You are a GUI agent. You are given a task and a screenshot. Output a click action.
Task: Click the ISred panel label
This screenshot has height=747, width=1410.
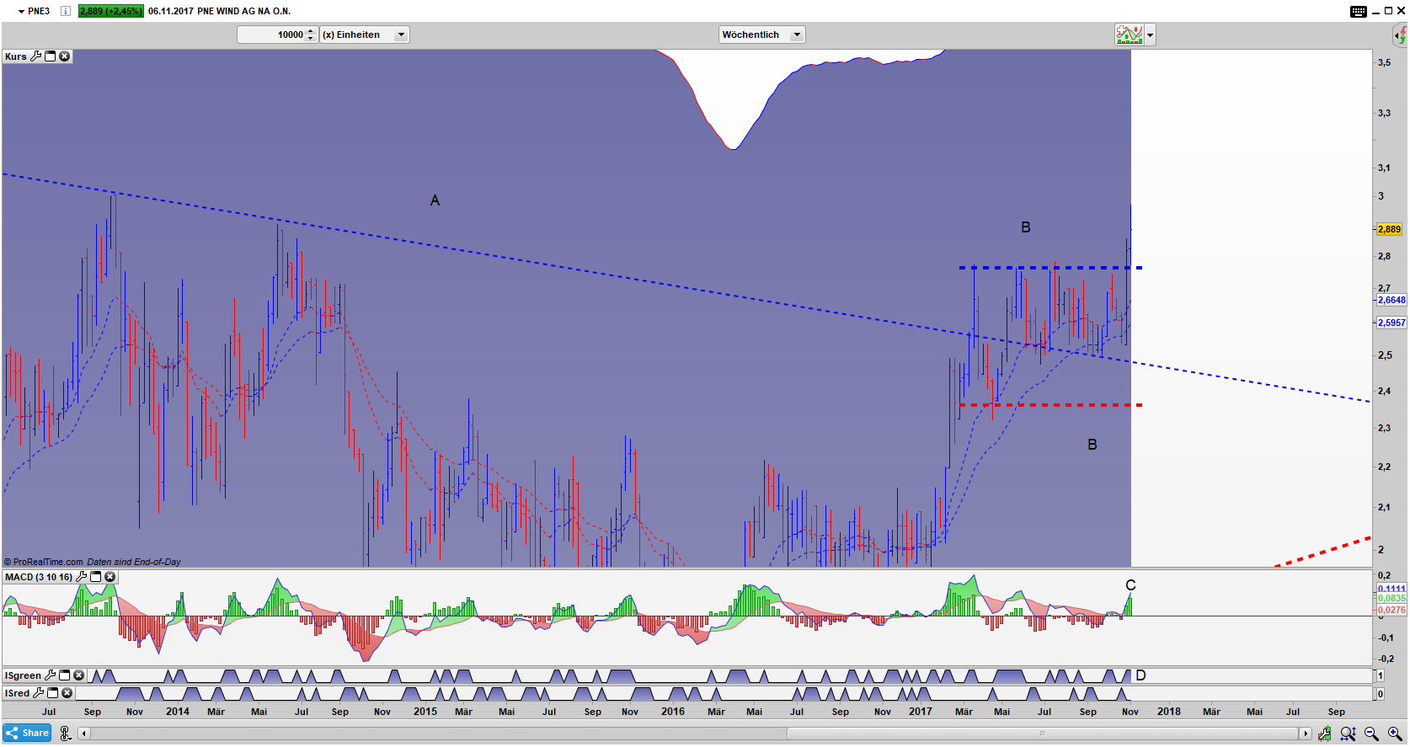click(17, 693)
